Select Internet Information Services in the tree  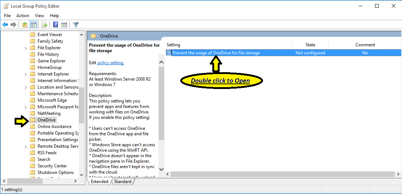coord(57,81)
